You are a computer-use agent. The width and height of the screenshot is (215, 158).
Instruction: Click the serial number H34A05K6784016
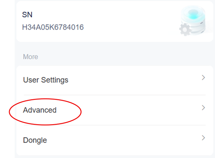click(53, 27)
